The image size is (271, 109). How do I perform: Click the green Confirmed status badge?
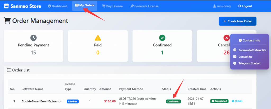(x=173, y=101)
